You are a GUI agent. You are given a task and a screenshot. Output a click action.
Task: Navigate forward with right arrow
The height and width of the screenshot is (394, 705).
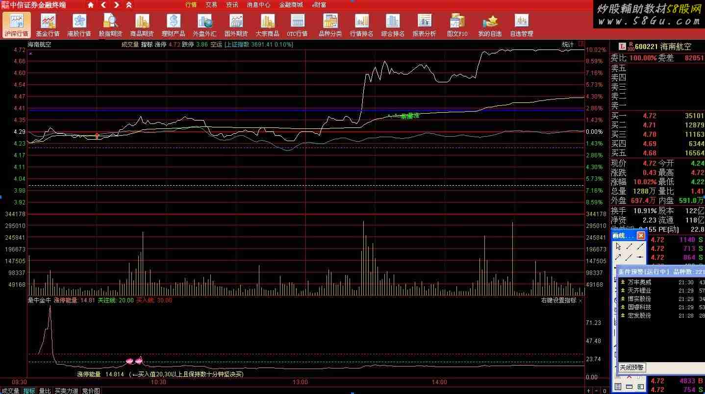tap(116, 5)
